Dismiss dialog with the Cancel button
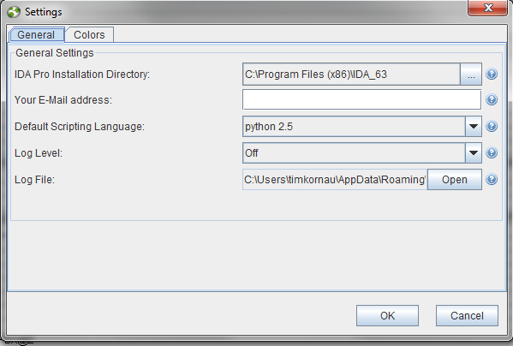 [x=467, y=315]
